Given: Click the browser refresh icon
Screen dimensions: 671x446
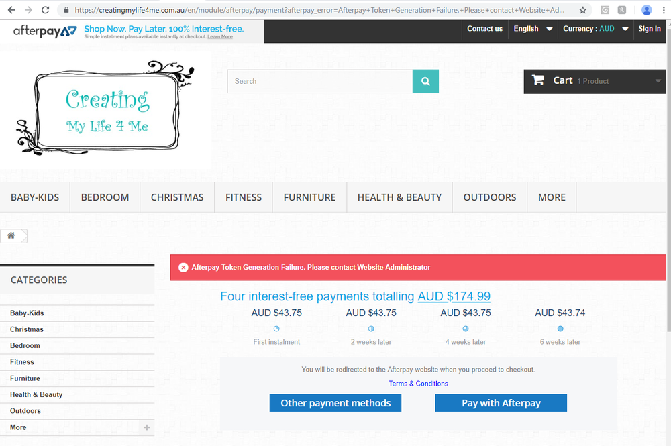Looking at the screenshot, I should [44, 9].
